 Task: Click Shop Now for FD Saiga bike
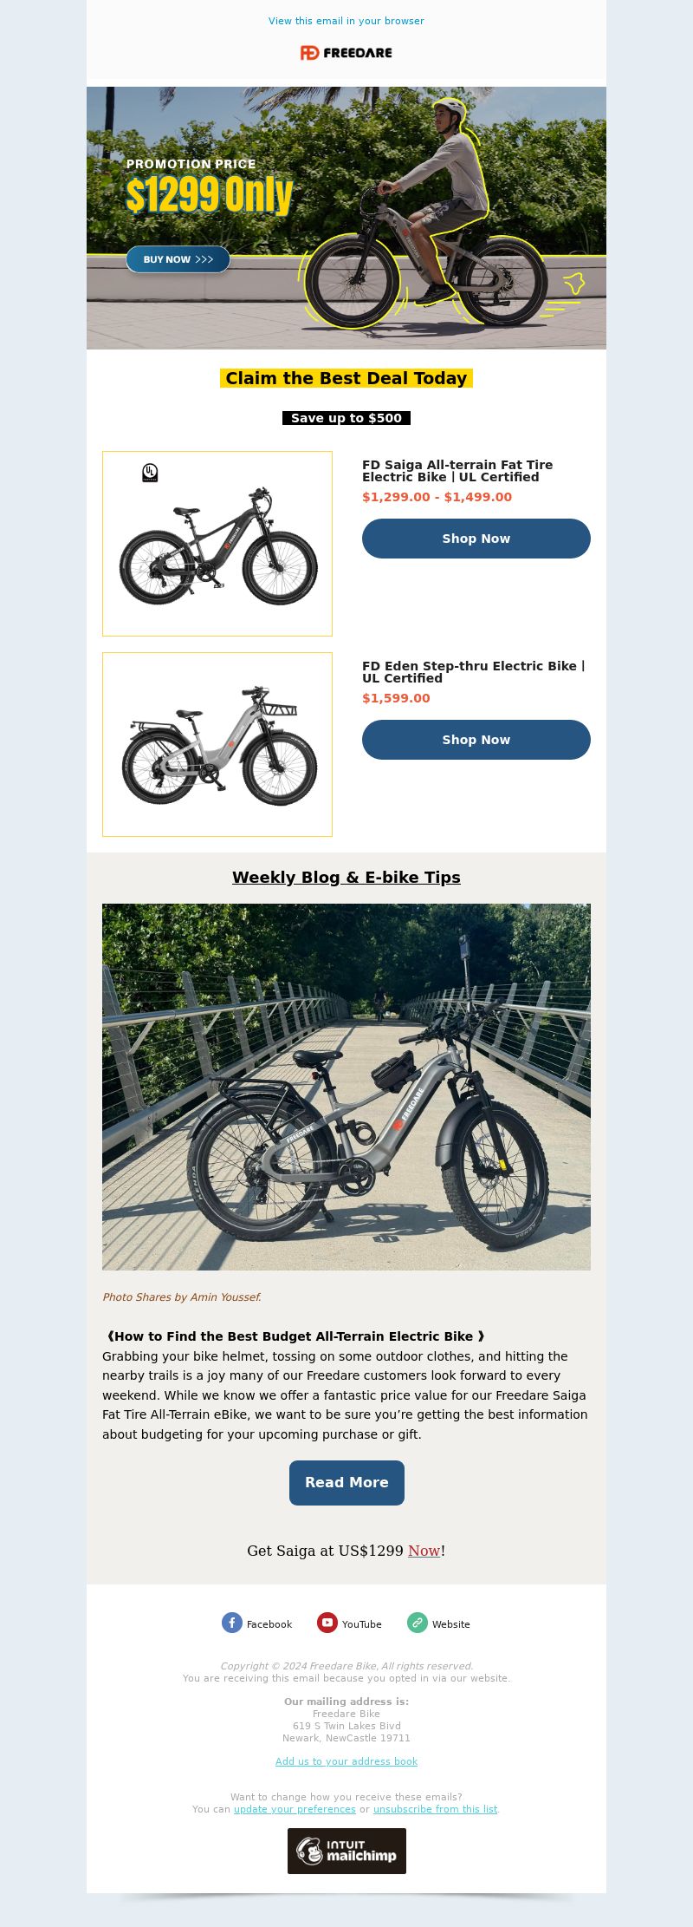[x=476, y=539]
